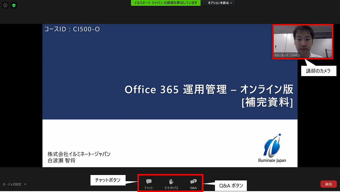Viewport: 340px width, 192px height.
Task: Click the presenter name 白波瀬 智将
Action: click(62, 160)
